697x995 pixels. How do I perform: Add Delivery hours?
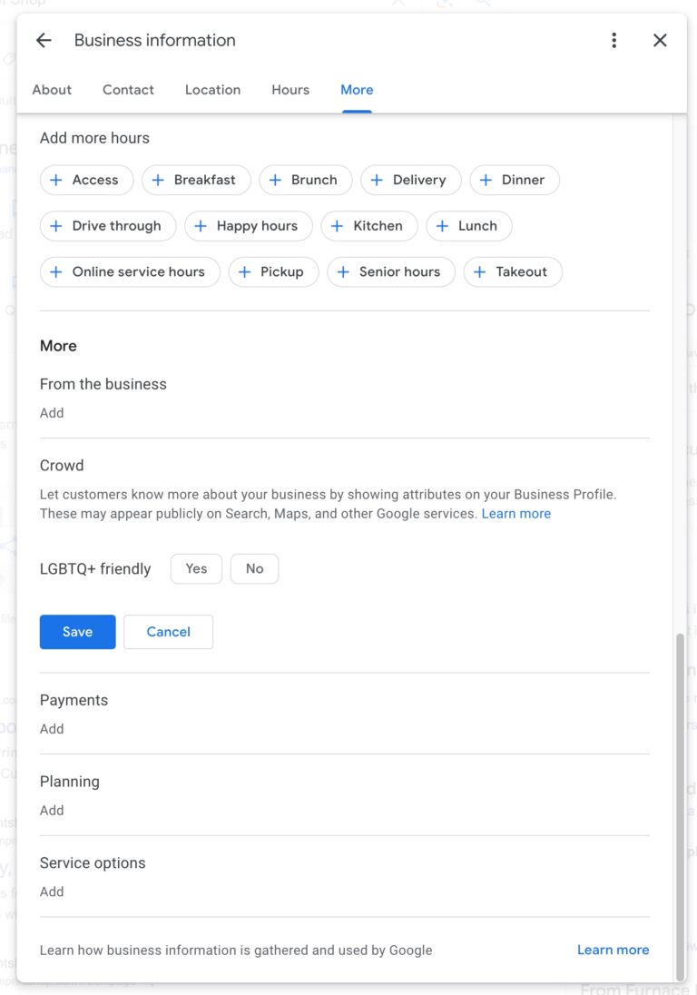click(x=410, y=180)
